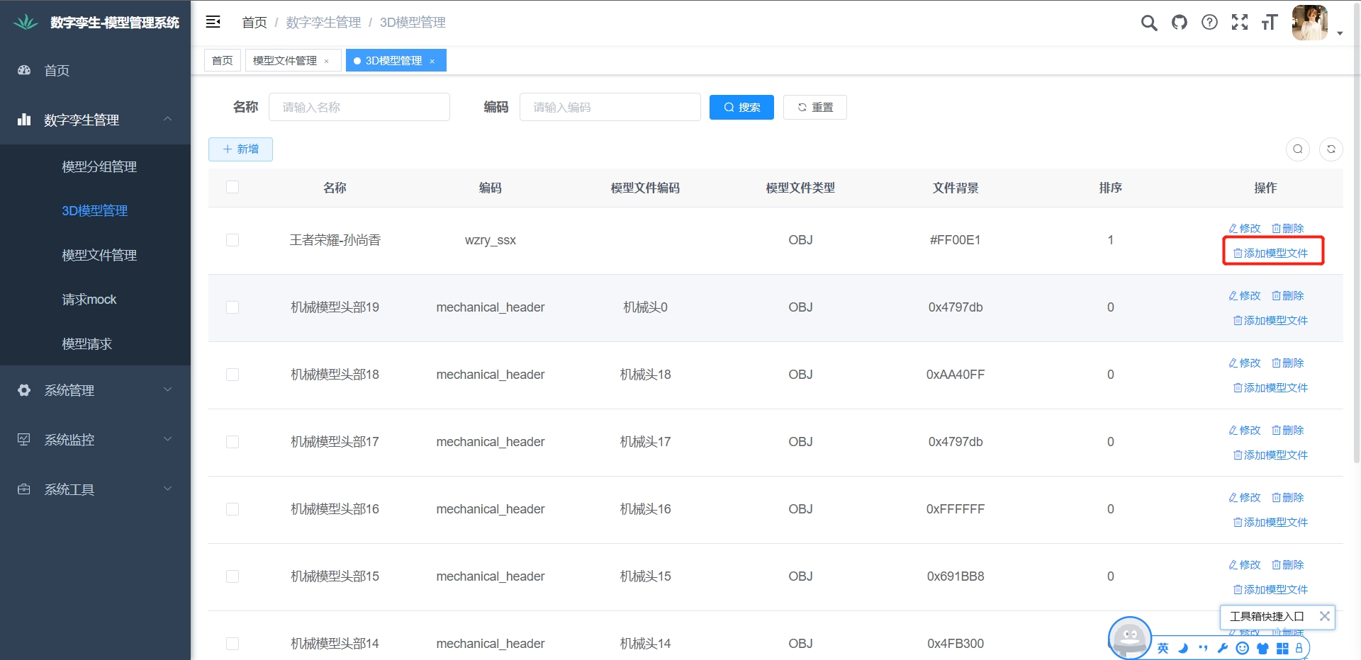Screen dimensions: 1361x660
Task: Open 模型文件管理 in the sidebar
Action: click(x=99, y=255)
